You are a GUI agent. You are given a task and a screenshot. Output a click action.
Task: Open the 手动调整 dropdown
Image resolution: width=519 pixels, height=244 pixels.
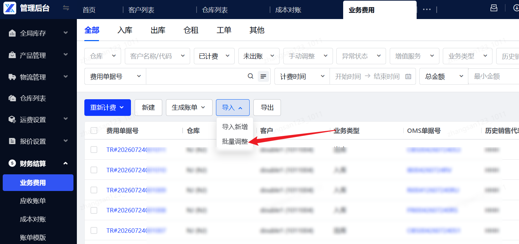pyautogui.click(x=308, y=56)
